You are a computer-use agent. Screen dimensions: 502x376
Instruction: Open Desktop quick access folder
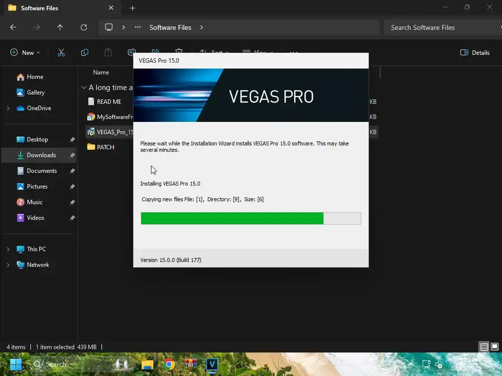(x=37, y=140)
